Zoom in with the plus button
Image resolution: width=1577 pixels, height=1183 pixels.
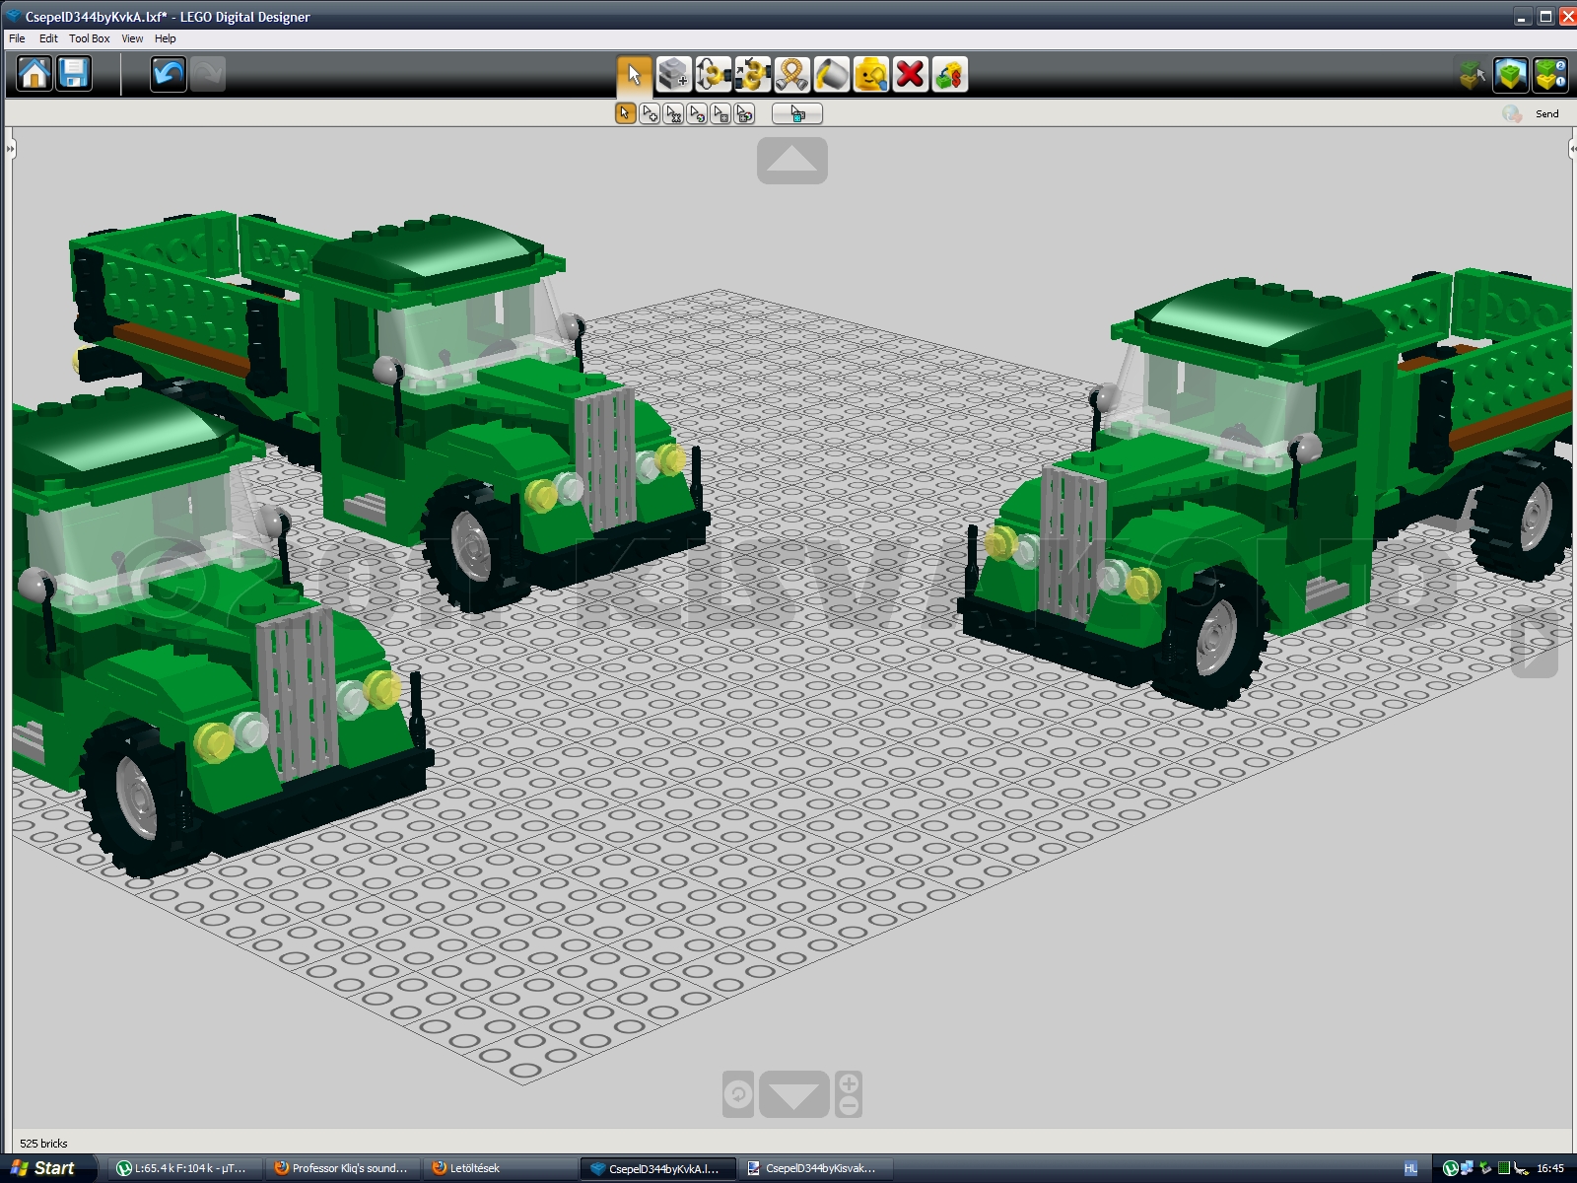[x=849, y=1083]
